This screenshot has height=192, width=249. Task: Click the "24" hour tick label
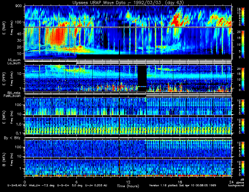[231, 182]
